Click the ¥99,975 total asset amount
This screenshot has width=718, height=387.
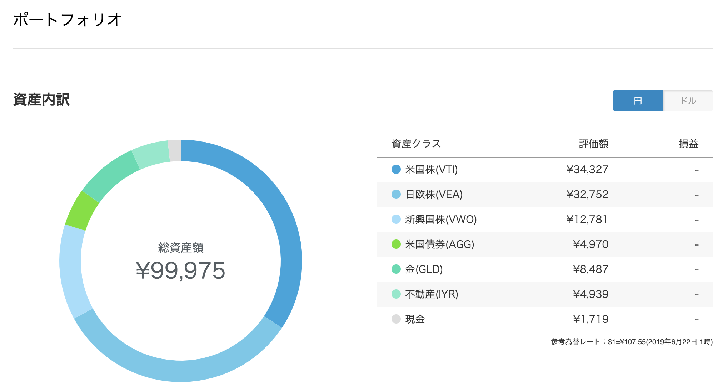(x=181, y=271)
